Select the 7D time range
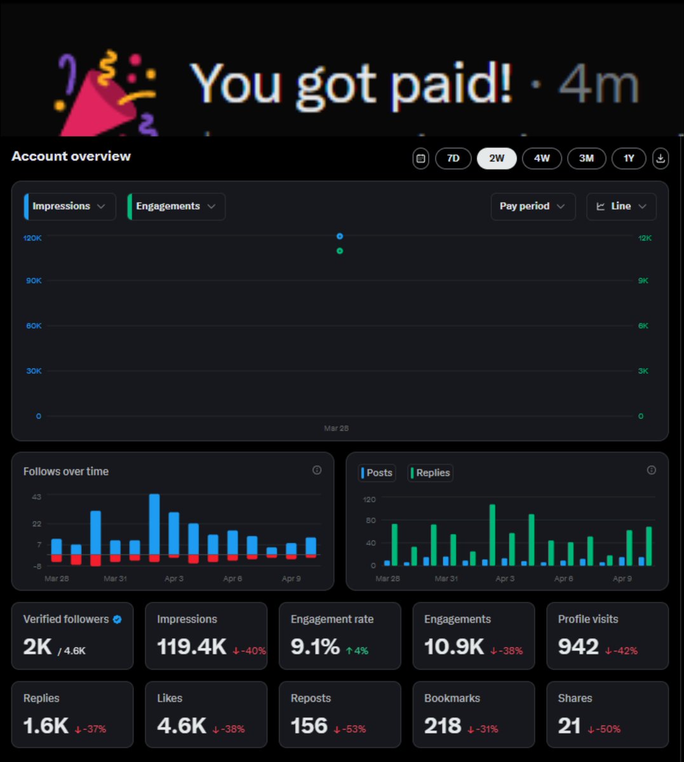Viewport: 684px width, 762px height. point(453,158)
